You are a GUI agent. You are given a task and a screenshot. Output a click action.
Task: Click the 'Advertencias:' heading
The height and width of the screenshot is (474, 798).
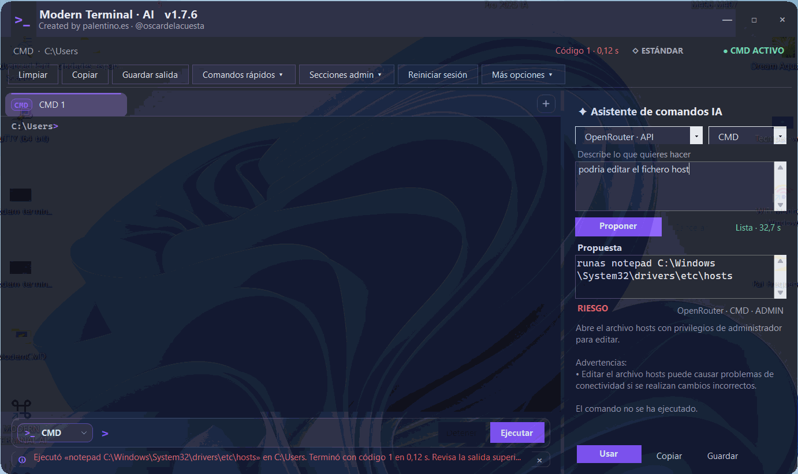(x=601, y=363)
